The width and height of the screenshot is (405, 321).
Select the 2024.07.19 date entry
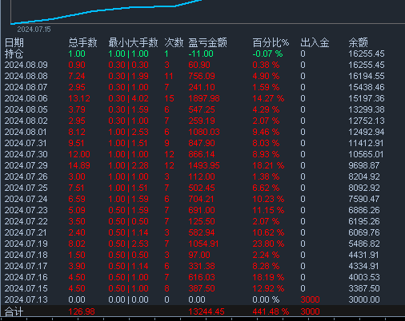tap(26, 244)
